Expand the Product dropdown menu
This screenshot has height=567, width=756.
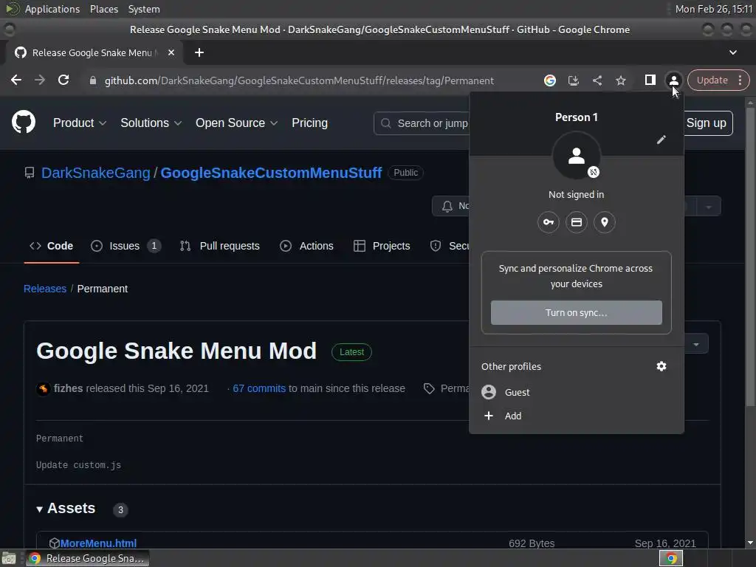coord(80,123)
